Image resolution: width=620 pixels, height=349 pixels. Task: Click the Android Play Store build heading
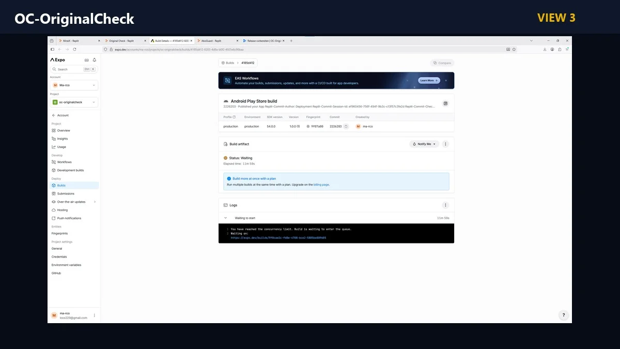coord(254,101)
